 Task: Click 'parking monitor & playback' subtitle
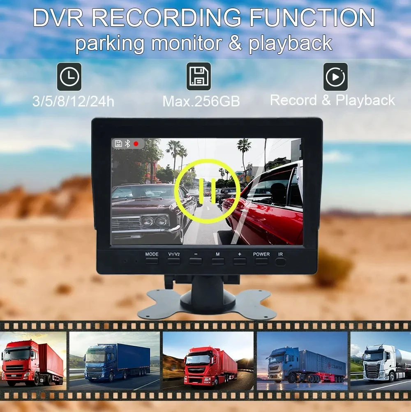click(204, 43)
